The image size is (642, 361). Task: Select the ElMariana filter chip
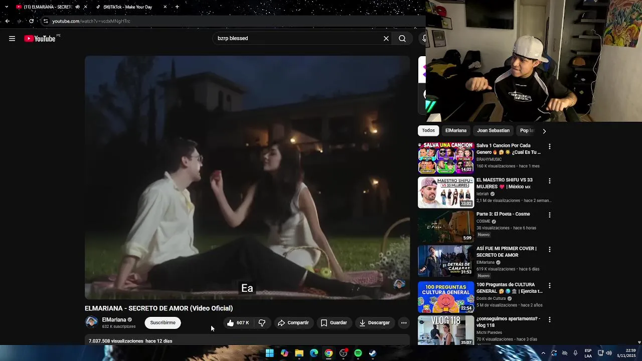[456, 130]
